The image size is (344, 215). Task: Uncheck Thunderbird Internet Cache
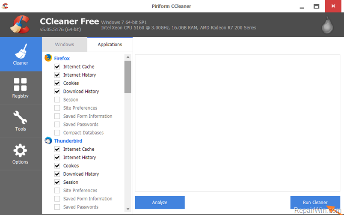(57, 149)
